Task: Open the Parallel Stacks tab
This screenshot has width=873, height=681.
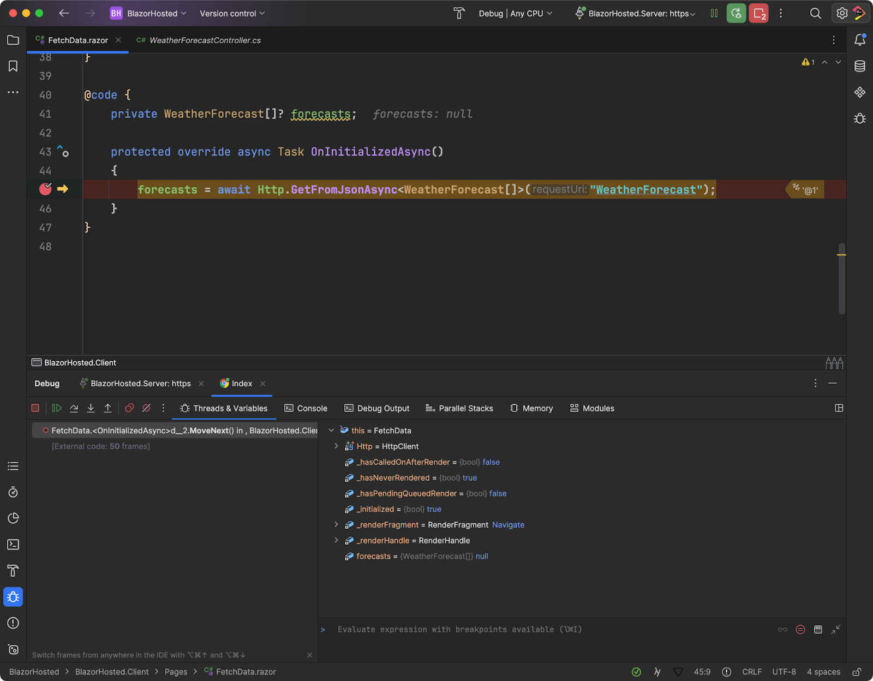Action: [459, 408]
